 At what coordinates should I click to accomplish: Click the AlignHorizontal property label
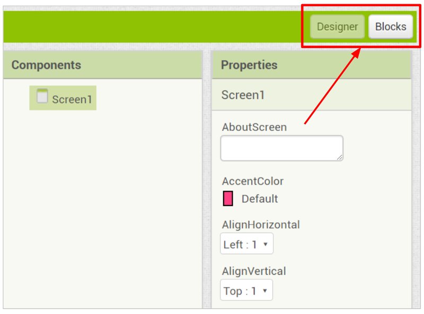pos(261,225)
